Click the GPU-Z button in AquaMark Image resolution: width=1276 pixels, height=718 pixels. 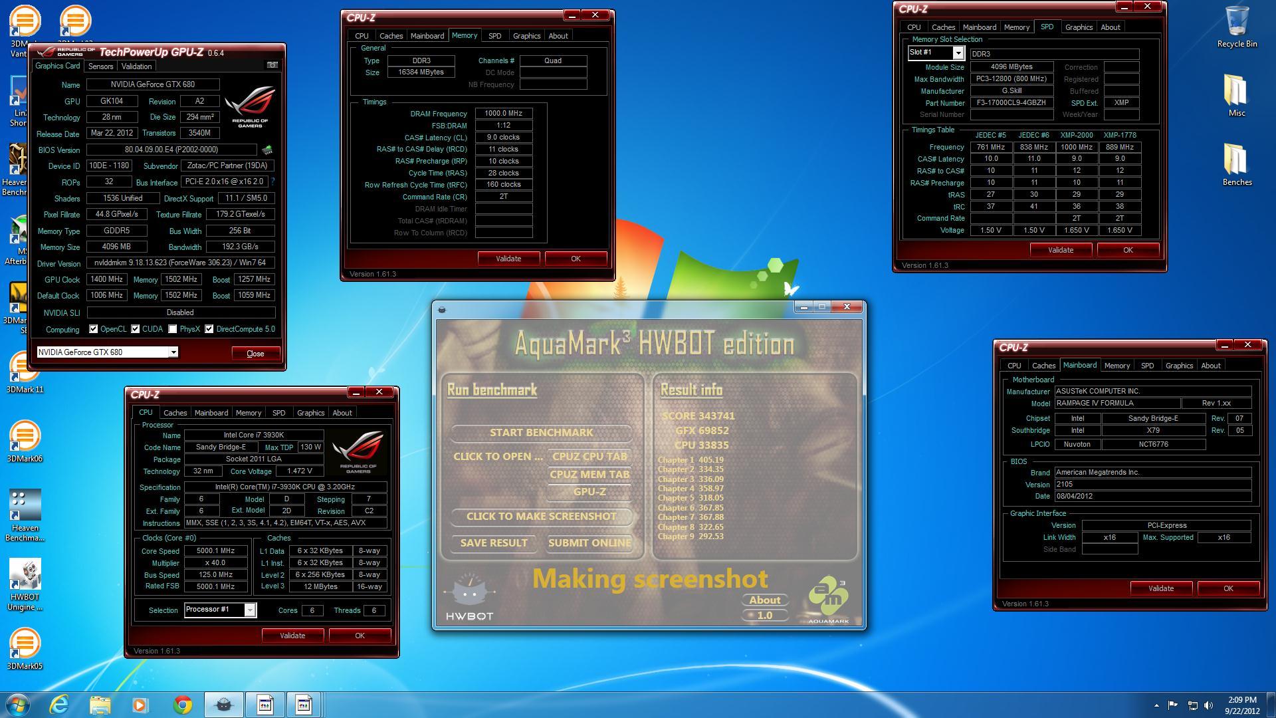(x=589, y=492)
